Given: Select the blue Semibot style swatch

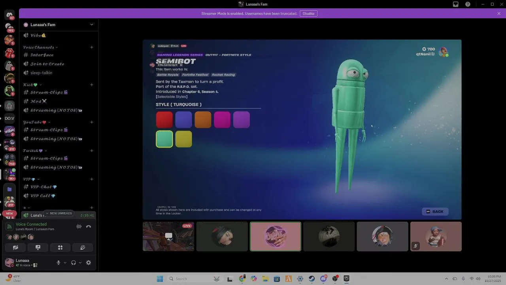Looking at the screenshot, I should [x=183, y=120].
